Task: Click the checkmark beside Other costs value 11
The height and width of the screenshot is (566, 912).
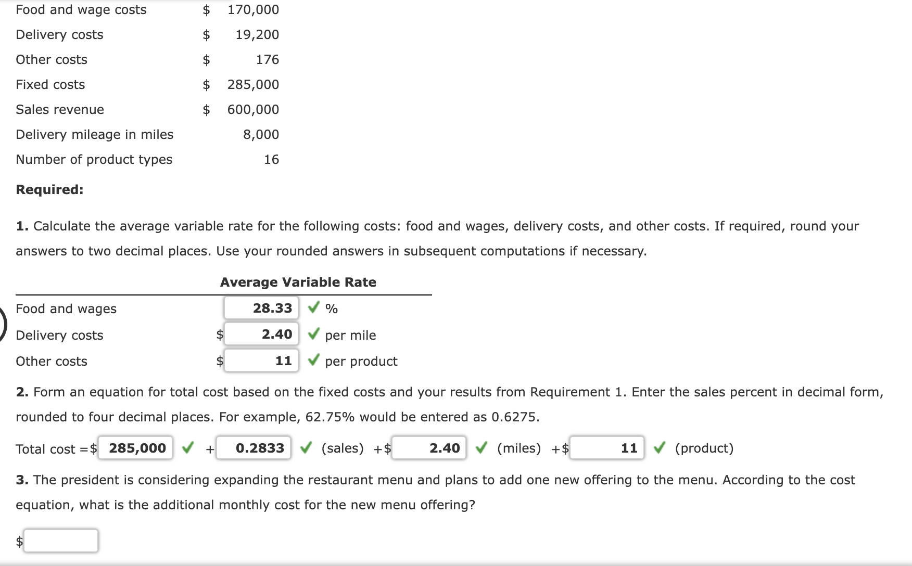Action: (313, 361)
